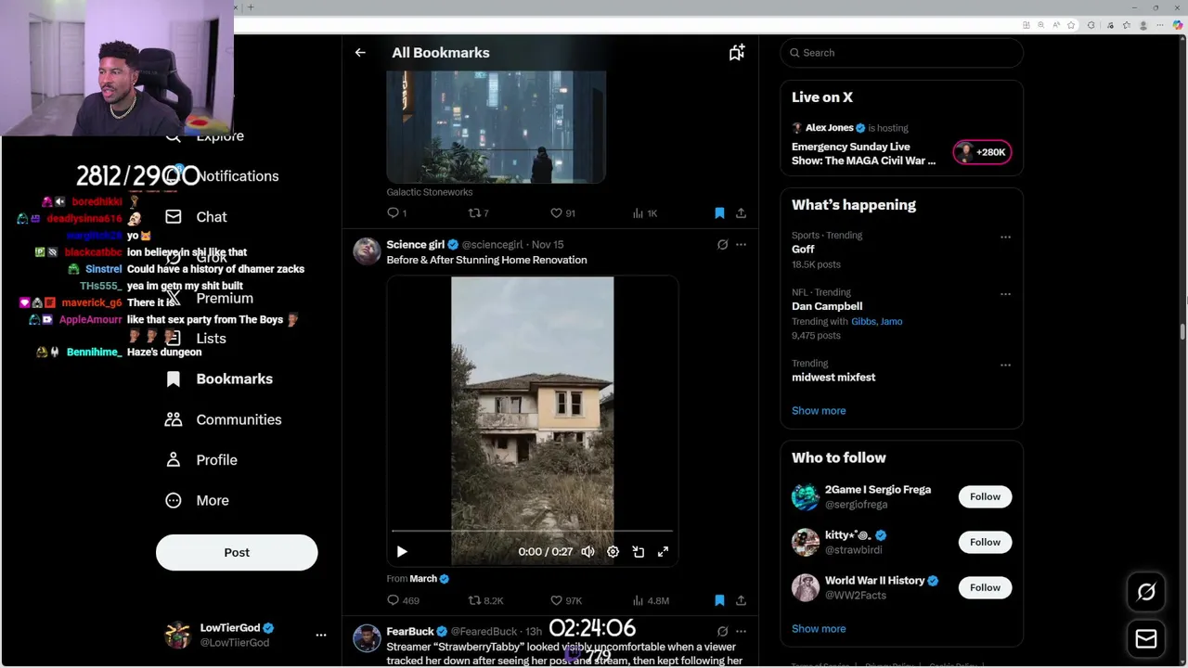Click the video progress bar
Viewport: 1188px width, 668px height.
coord(532,531)
